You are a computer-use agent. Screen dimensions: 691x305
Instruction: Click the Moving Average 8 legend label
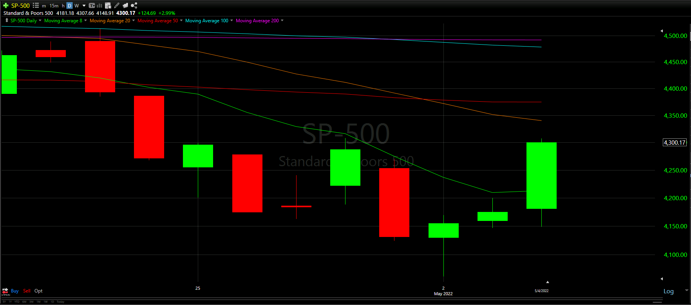coord(63,21)
